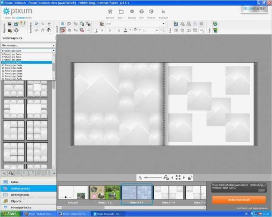The width and height of the screenshot is (272, 217).
Task: Select '7 Foto(s) pro Seite' list option
Action: click(x=27, y=57)
